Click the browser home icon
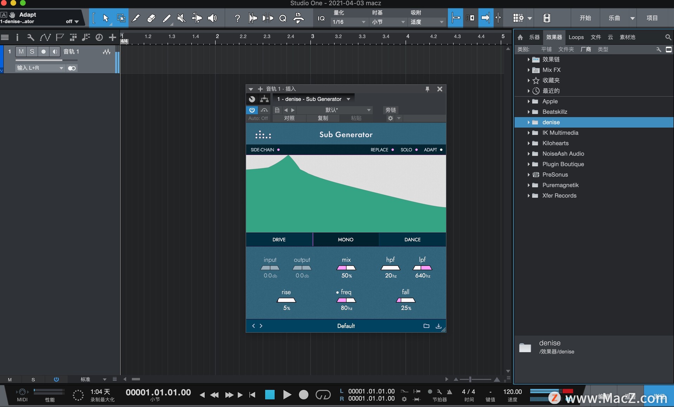The width and height of the screenshot is (674, 407). click(x=520, y=37)
